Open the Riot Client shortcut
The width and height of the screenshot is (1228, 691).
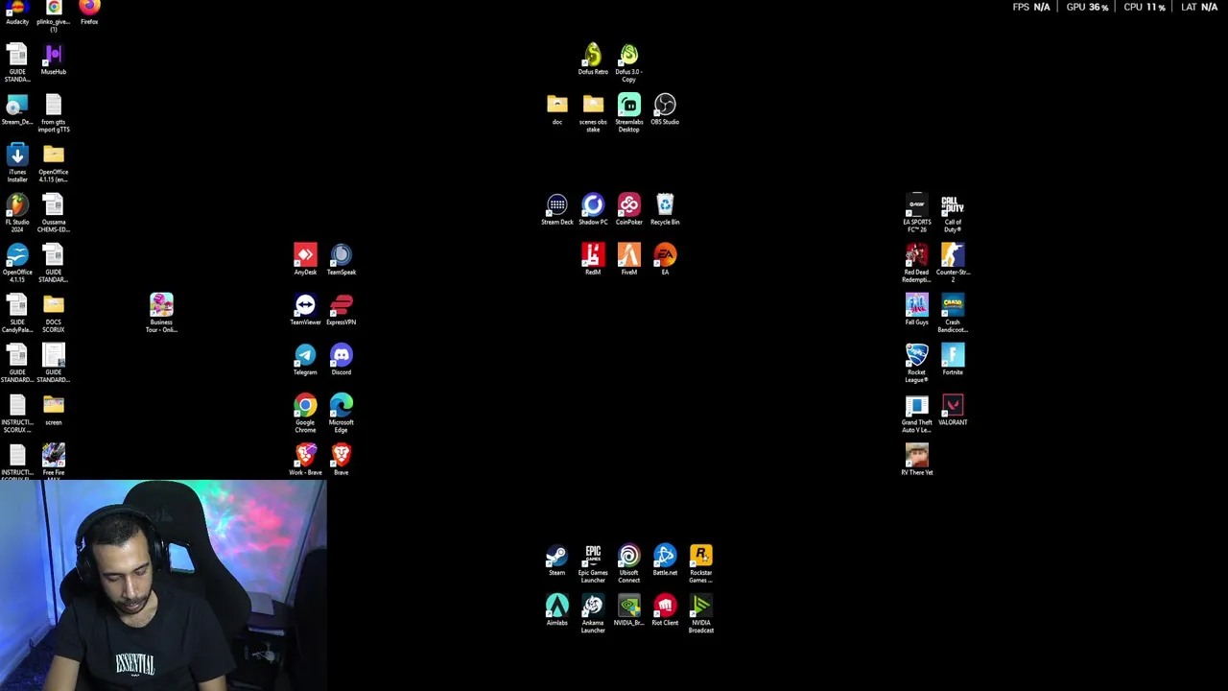coord(665,609)
